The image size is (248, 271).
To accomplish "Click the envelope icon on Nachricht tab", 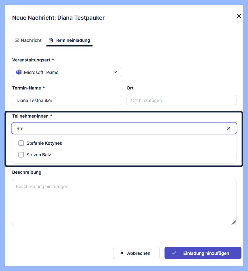I will click(x=17, y=40).
